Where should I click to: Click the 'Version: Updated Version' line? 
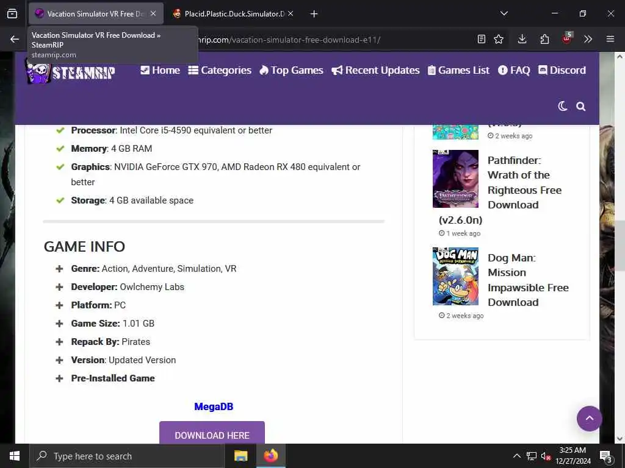tap(123, 360)
